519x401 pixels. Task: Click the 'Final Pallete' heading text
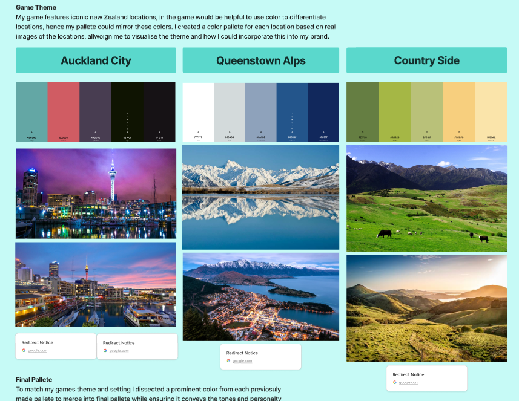pyautogui.click(x=34, y=379)
